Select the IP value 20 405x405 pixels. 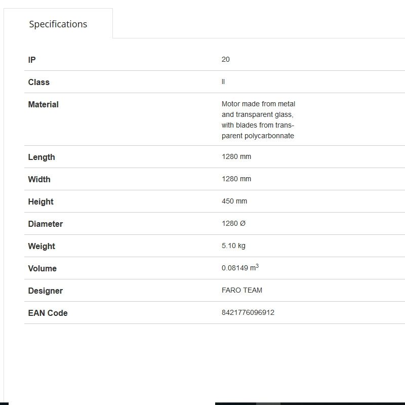[x=226, y=59]
